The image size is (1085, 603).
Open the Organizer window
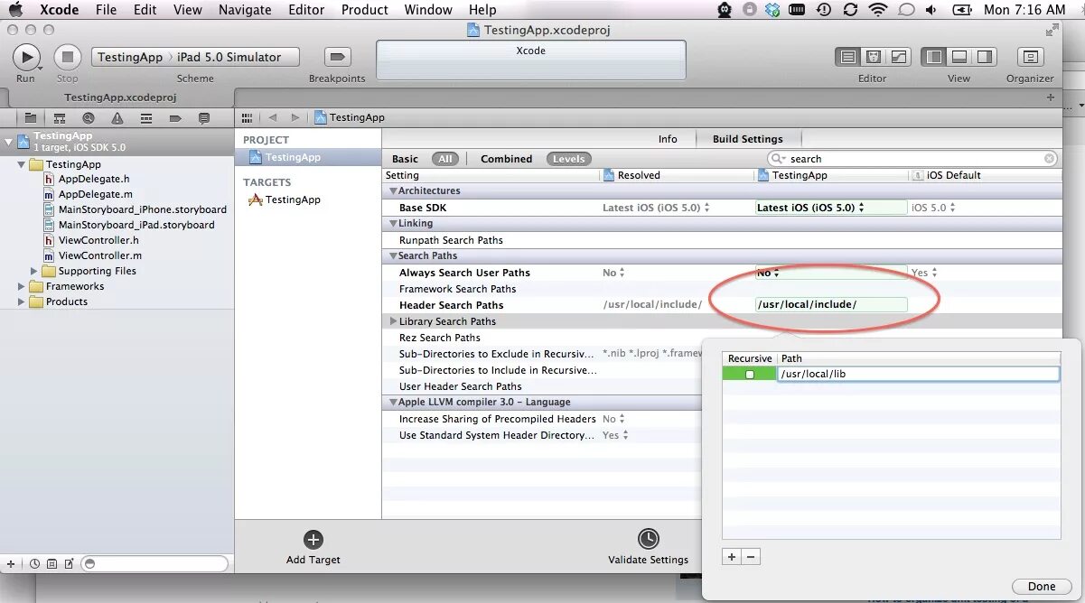click(x=1030, y=57)
